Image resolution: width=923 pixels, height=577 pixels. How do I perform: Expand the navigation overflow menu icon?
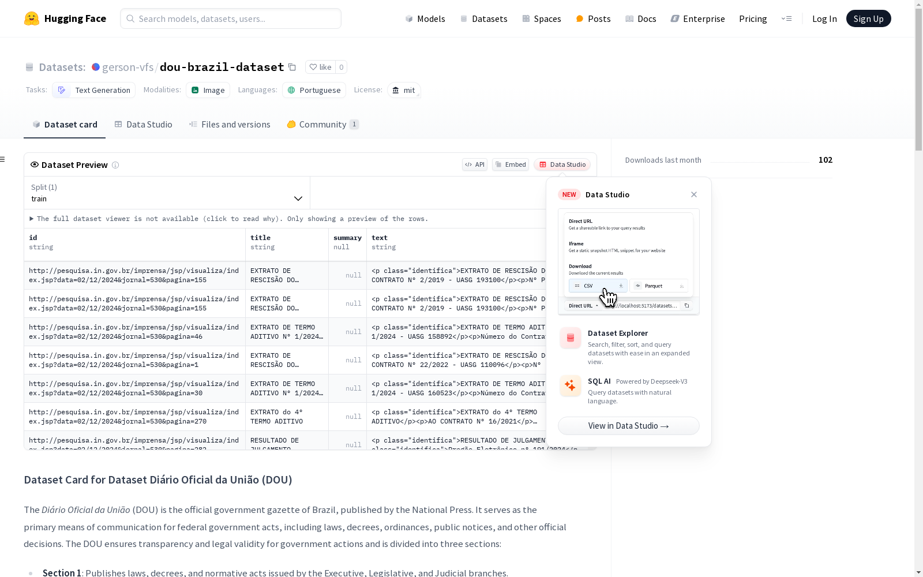786,18
